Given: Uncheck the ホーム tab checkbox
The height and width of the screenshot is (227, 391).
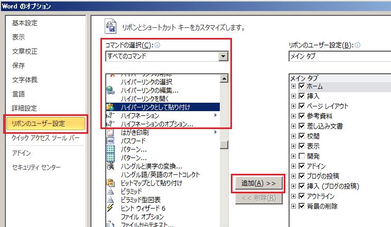Looking at the screenshot, I should coord(302,86).
